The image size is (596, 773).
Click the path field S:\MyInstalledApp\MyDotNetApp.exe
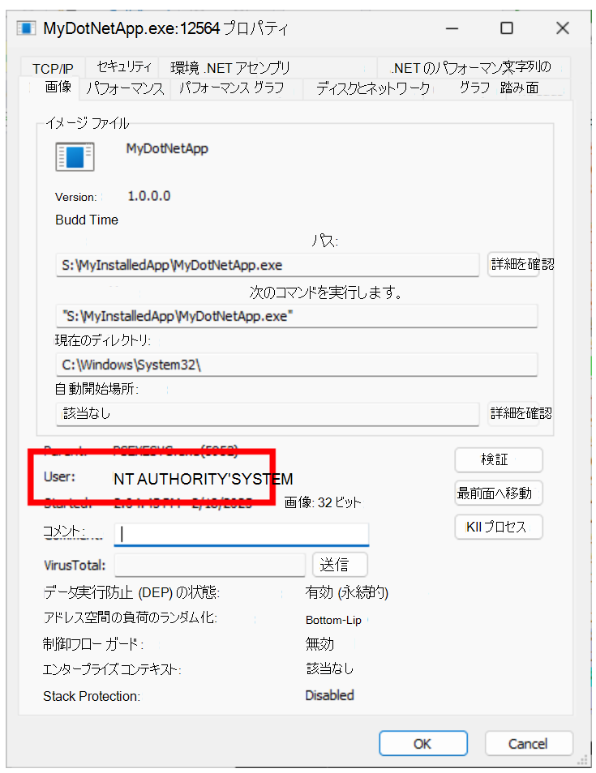pyautogui.click(x=268, y=265)
